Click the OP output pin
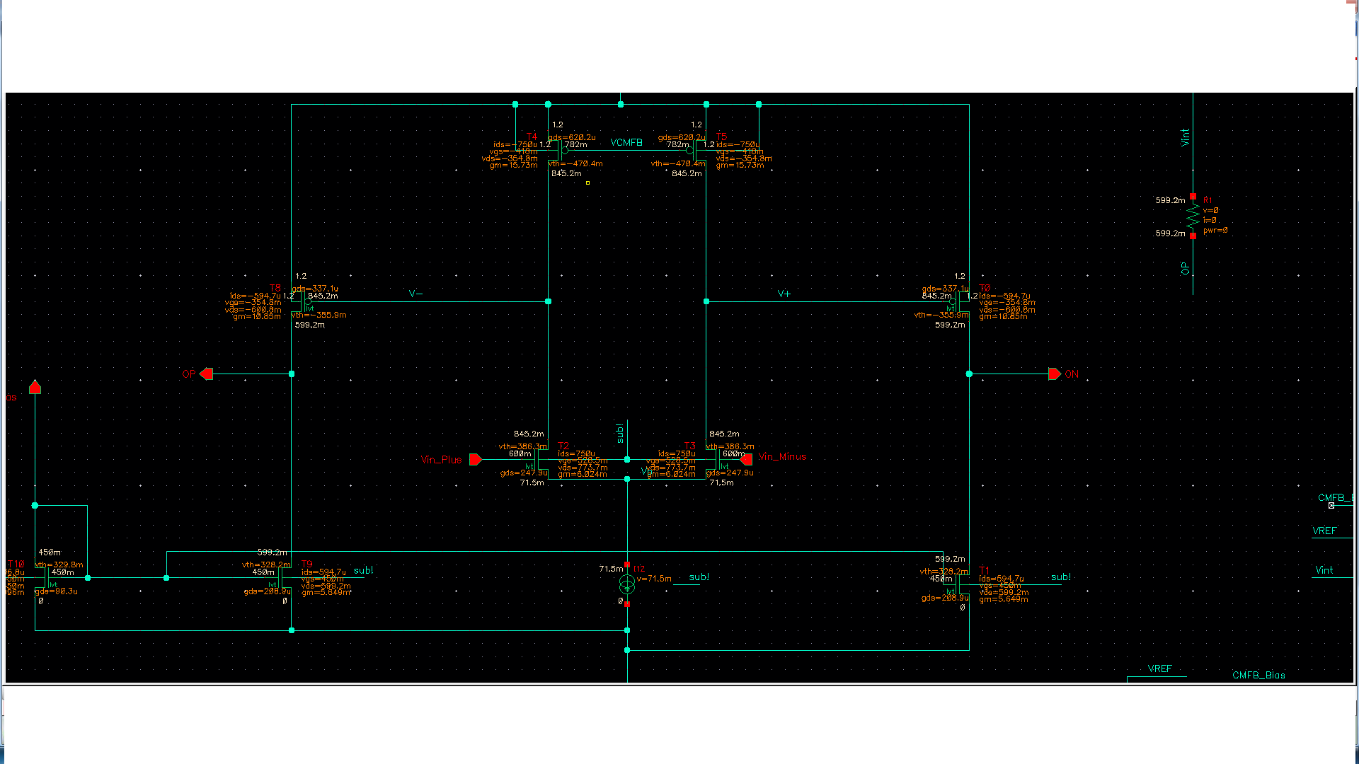This screenshot has width=1359, height=764. (206, 374)
